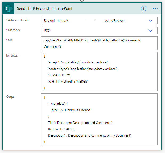Click the SharePoint connector icon
The image size is (165, 153).
[9, 8]
